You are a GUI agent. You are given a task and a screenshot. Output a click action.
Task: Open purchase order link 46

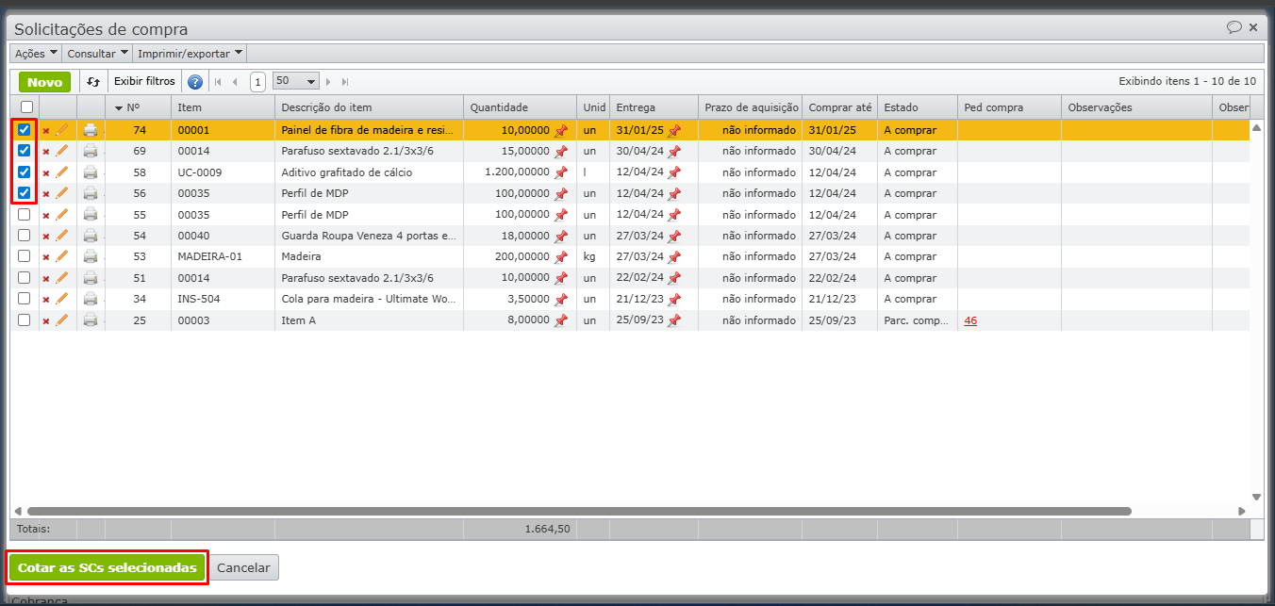[x=970, y=320]
